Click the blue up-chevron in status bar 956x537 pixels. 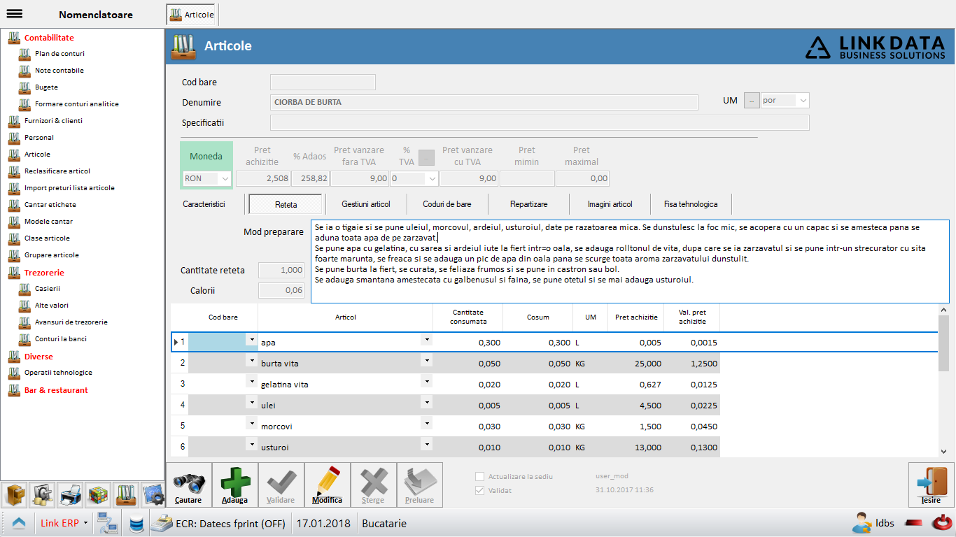click(x=18, y=523)
